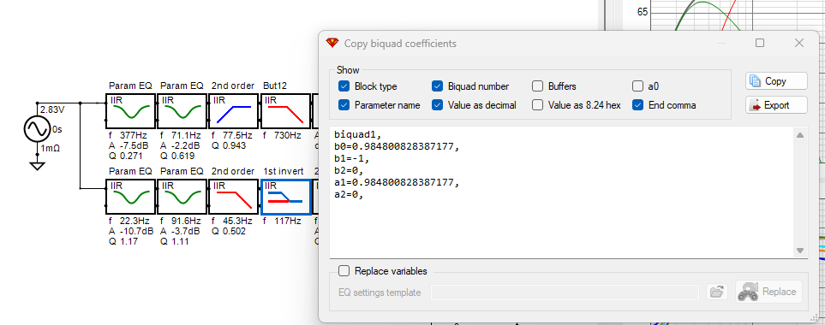Select the 2nd order high-pass block 77.5Hz
Screen dimensions: 825x325
tap(234, 111)
